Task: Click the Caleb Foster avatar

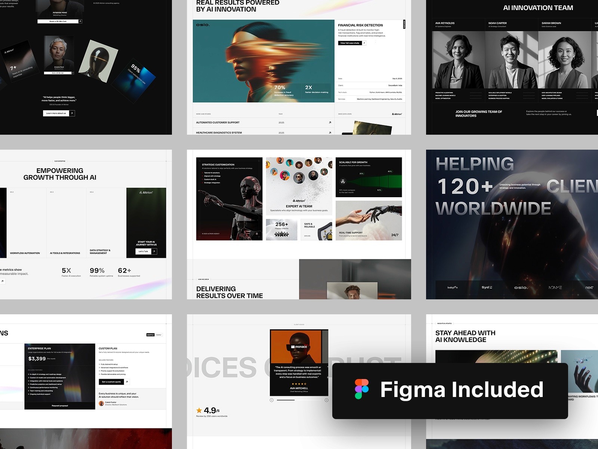Action: (x=101, y=403)
